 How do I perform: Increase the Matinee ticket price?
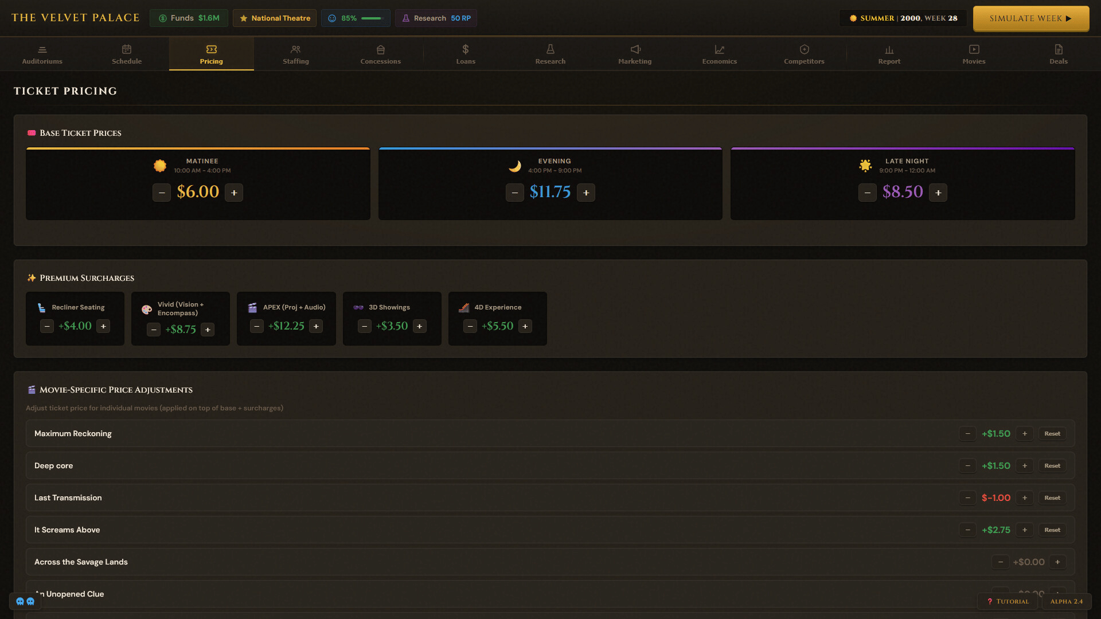click(234, 193)
